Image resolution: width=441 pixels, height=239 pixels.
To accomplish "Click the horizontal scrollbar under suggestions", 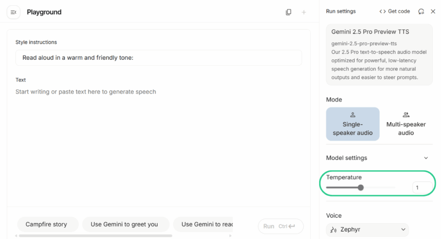I will point(95,236).
